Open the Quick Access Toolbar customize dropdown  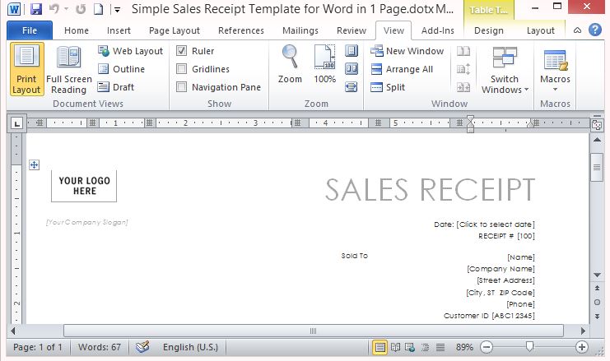(x=117, y=10)
